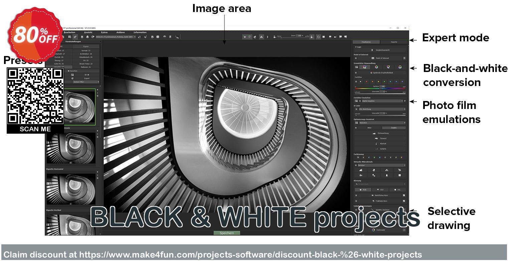Click Export in the presets panel
The image size is (508, 261).
click(87, 78)
